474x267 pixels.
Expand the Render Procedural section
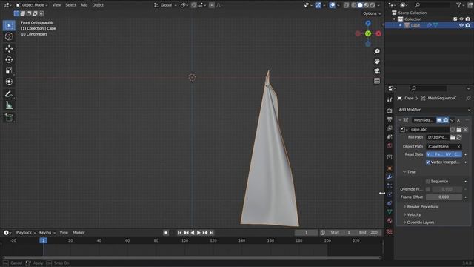click(421, 207)
